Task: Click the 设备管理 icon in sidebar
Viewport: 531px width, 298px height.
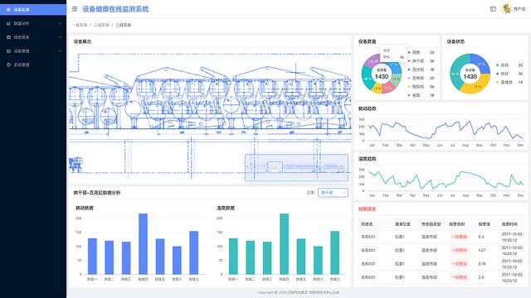Action: pos(9,51)
